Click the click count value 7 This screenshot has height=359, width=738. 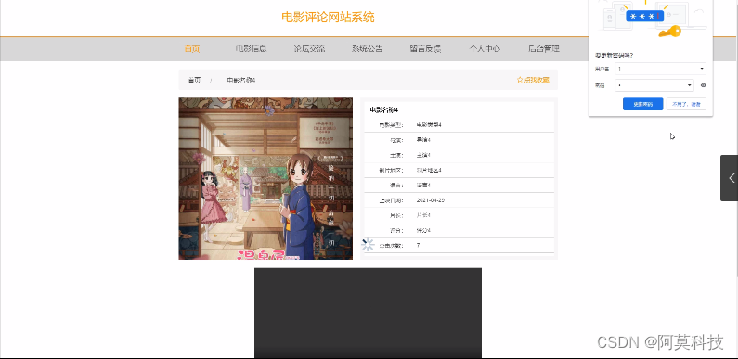click(418, 246)
